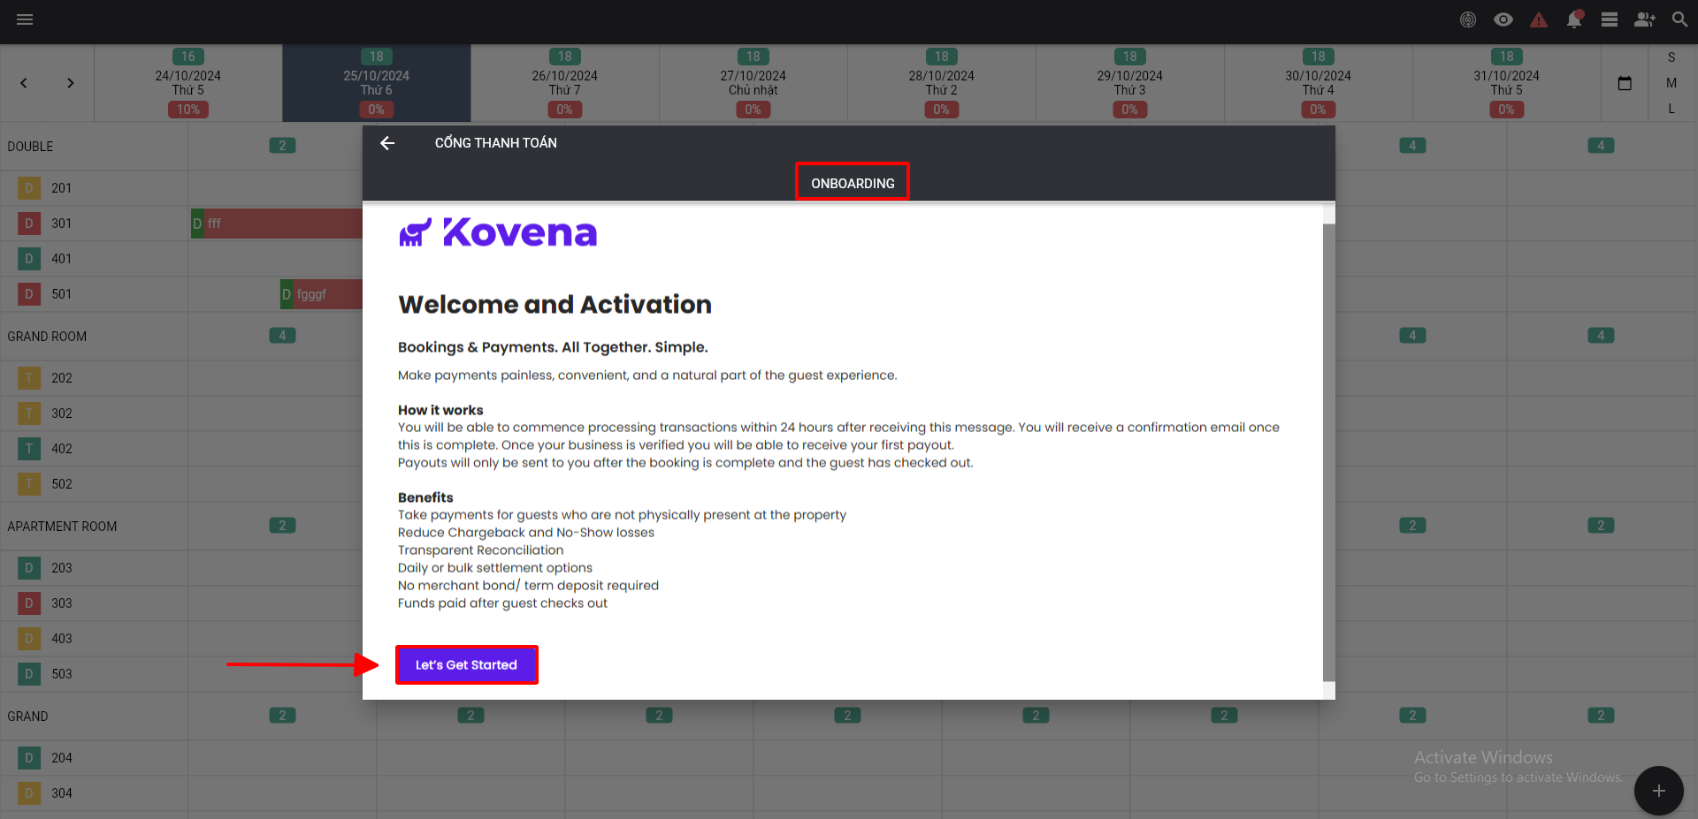Screen dimensions: 1698x819
Task: Click the 10% occupancy badge for 24/10/2024
Action: pos(188,110)
